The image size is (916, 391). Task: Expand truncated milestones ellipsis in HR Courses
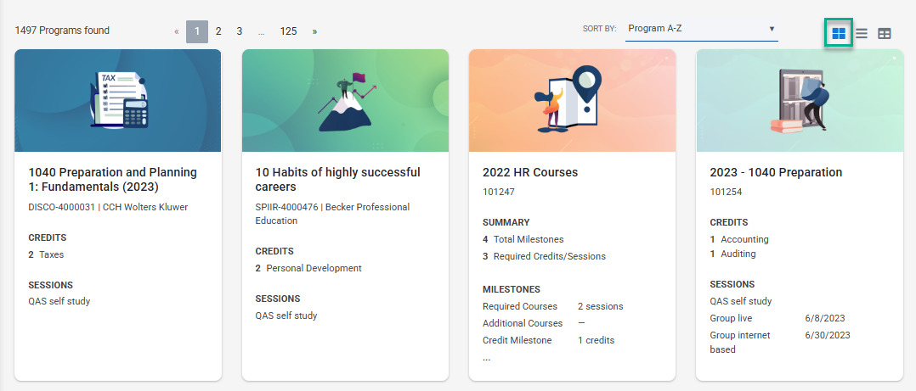tap(487, 358)
